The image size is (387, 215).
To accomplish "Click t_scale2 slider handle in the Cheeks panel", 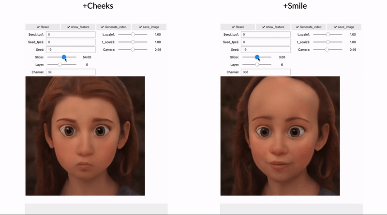I will (x=133, y=42).
